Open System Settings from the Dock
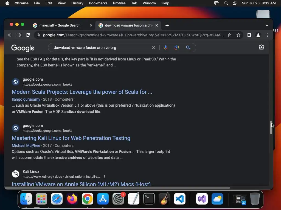This screenshot has height=210, width=281. pyautogui.click(x=118, y=199)
